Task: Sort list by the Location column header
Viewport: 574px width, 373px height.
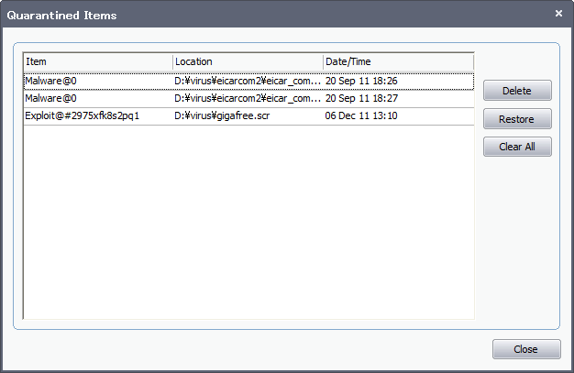Action: [x=248, y=61]
